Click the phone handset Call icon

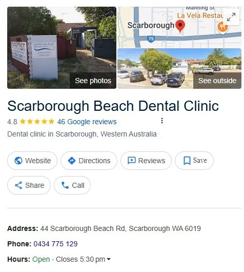point(65,185)
